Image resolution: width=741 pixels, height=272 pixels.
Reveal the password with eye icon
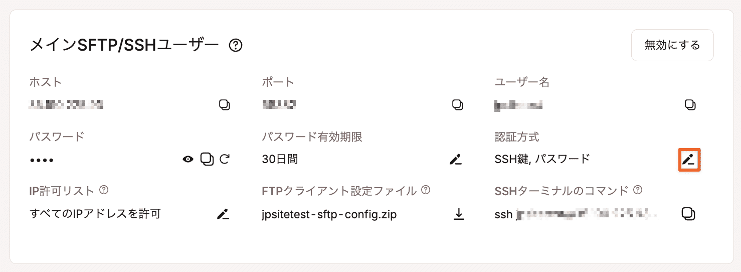click(x=188, y=160)
